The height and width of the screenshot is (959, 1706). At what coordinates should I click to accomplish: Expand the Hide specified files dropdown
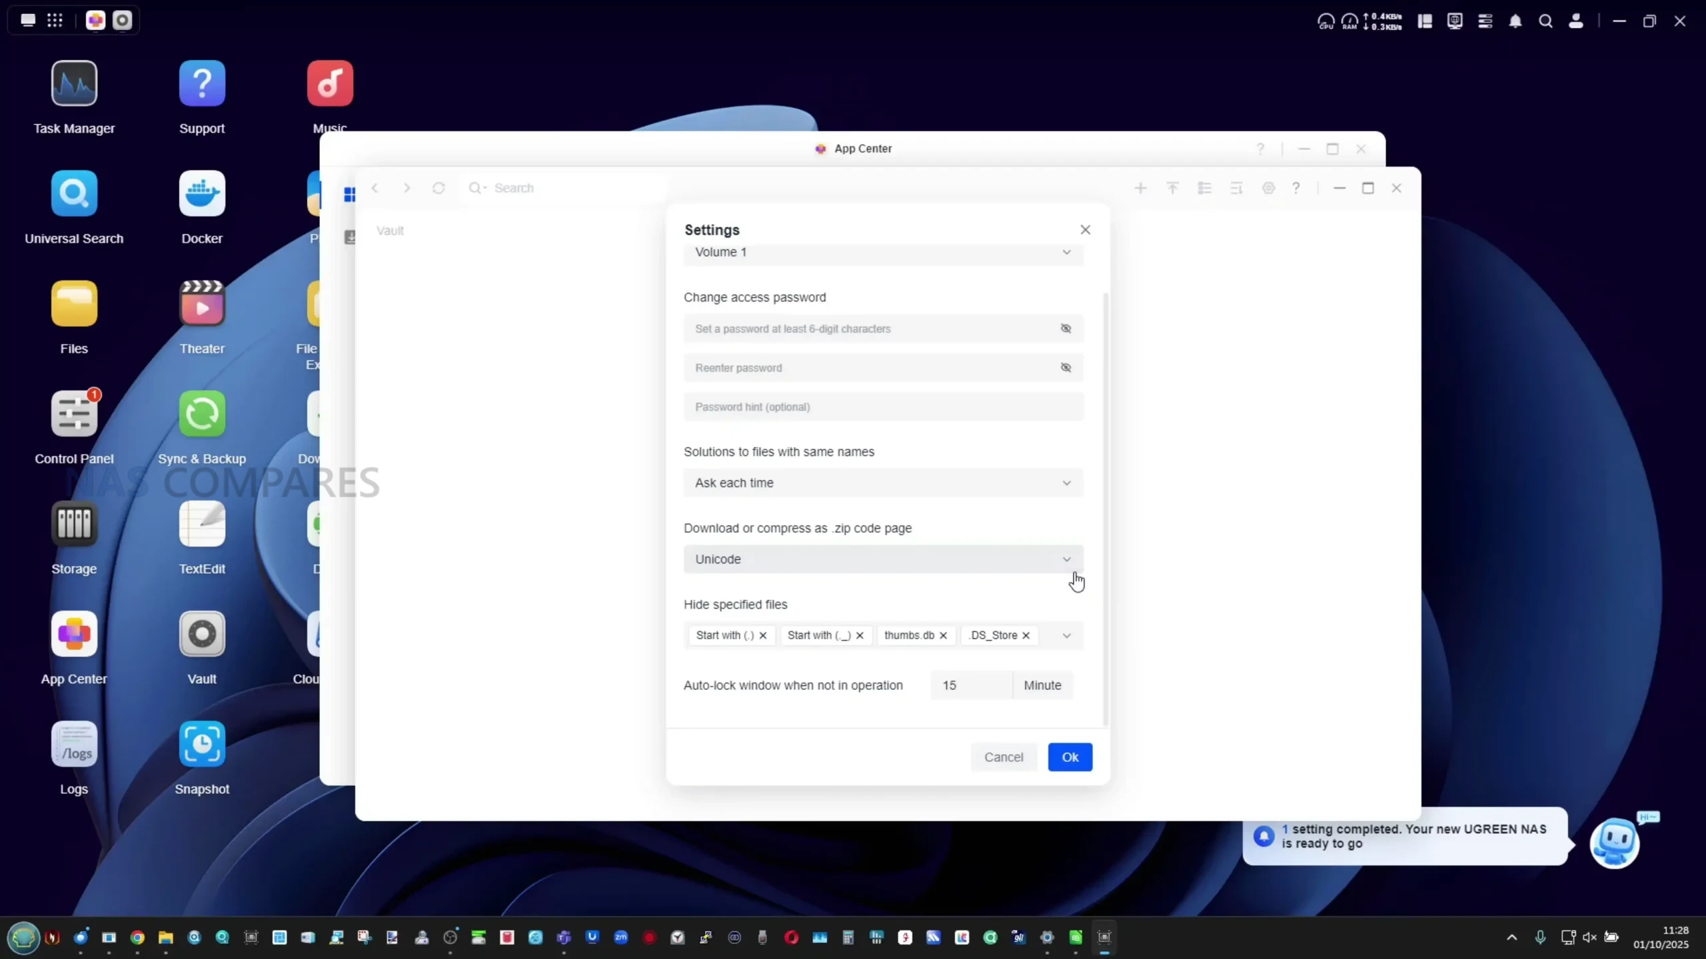1066,635
